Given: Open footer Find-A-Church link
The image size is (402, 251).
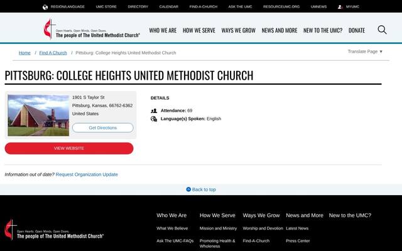Looking at the screenshot, I should click(x=256, y=241).
